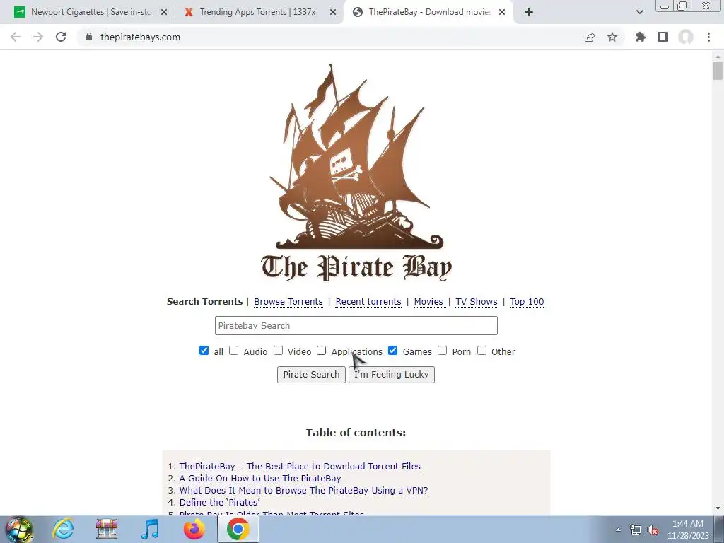The height and width of the screenshot is (543, 724).
Task: Open 'ThePirateBay – The Best Place' contents link
Action: coord(300,467)
